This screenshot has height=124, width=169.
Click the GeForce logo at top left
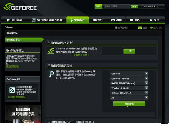[x=20, y=7]
